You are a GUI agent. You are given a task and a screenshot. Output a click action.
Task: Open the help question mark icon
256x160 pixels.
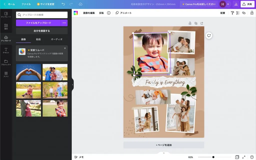tap(252, 157)
